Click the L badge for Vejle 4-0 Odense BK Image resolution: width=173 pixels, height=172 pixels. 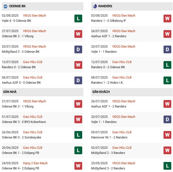pos(78,18)
